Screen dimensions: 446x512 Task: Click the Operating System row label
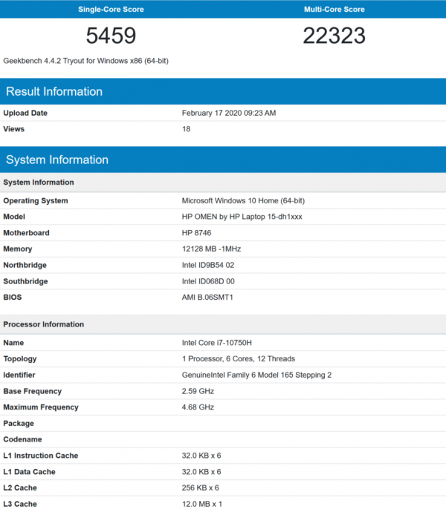click(x=36, y=201)
